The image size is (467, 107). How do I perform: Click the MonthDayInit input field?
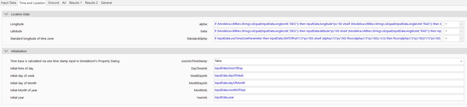click(x=339, y=83)
